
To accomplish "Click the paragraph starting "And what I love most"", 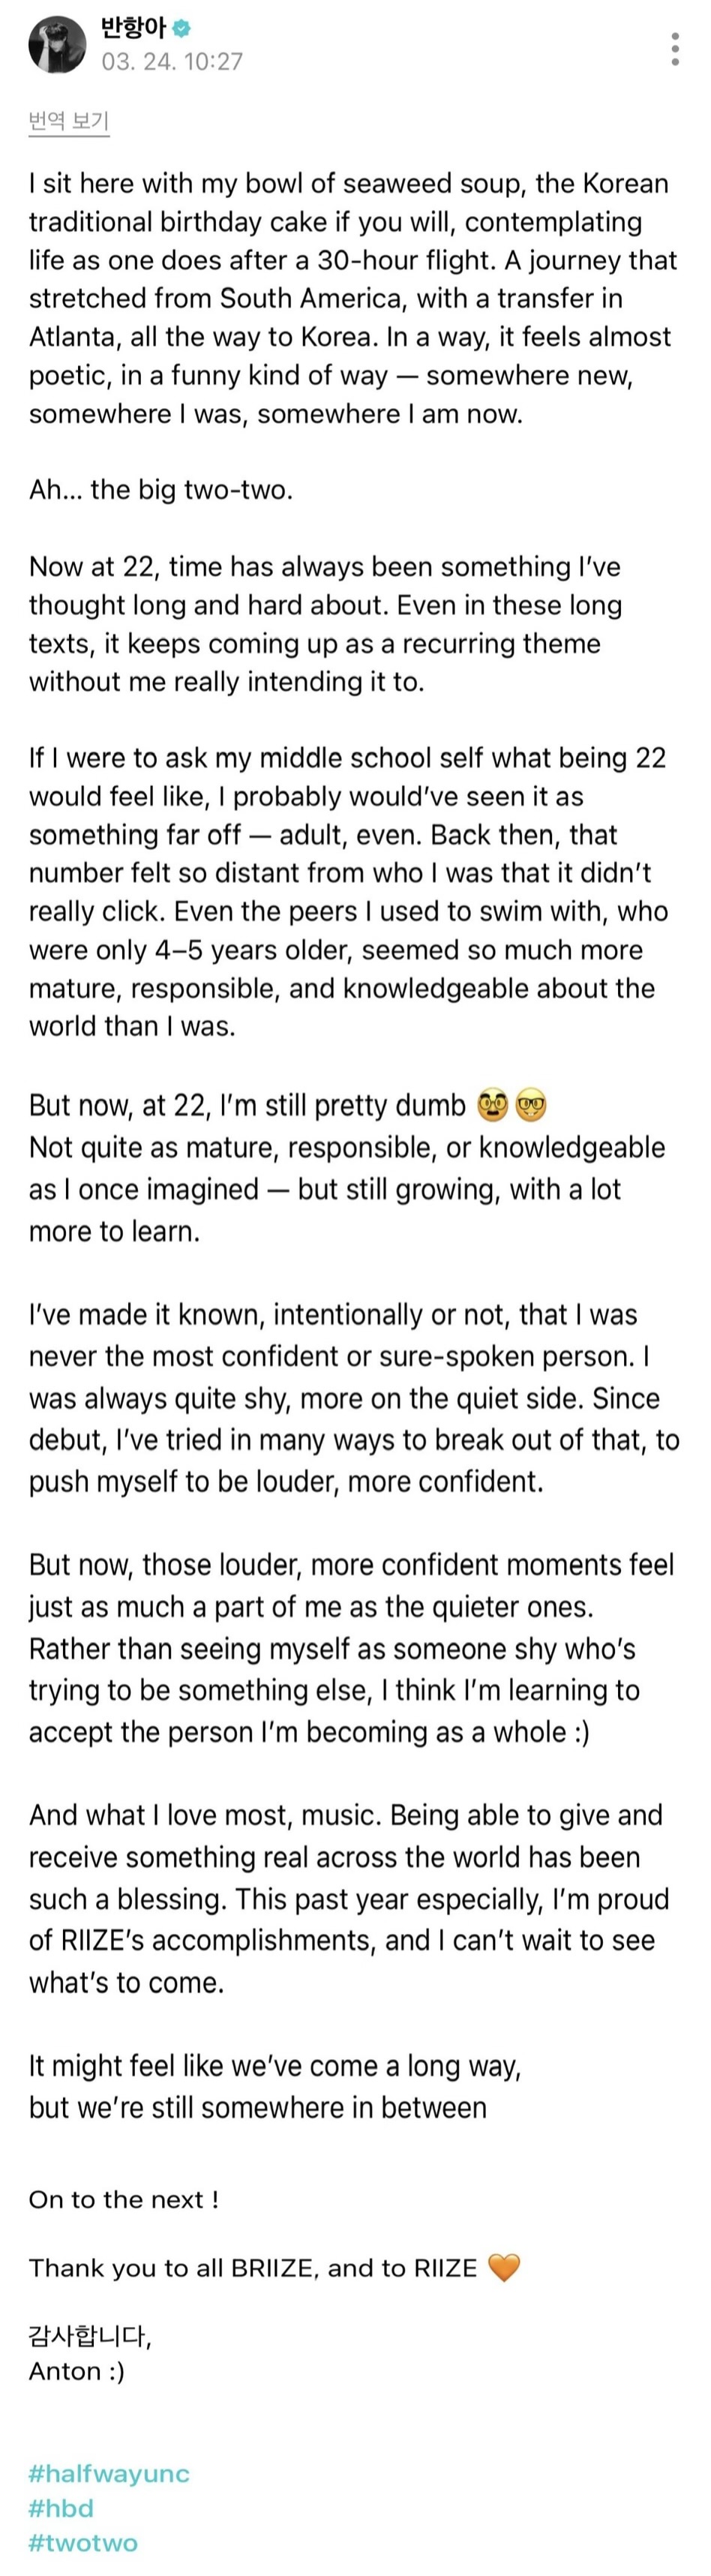I will click(349, 1898).
